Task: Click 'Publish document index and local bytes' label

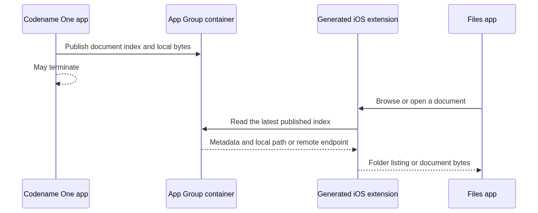Action: click(x=128, y=47)
